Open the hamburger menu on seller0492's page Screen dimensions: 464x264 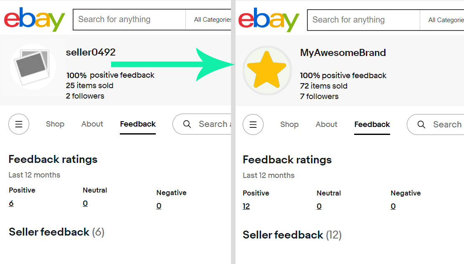(18, 124)
